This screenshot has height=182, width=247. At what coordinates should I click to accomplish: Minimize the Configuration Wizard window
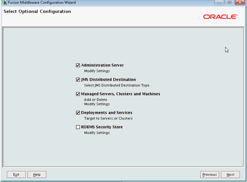(x=219, y=2)
